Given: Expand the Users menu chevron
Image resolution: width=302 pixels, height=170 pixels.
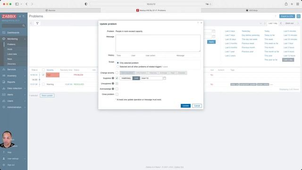Looking at the screenshot, I should (25, 101).
